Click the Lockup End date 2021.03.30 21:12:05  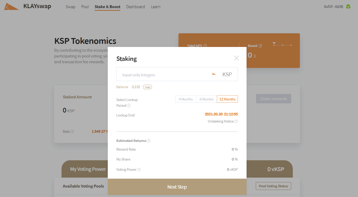coord(221,114)
